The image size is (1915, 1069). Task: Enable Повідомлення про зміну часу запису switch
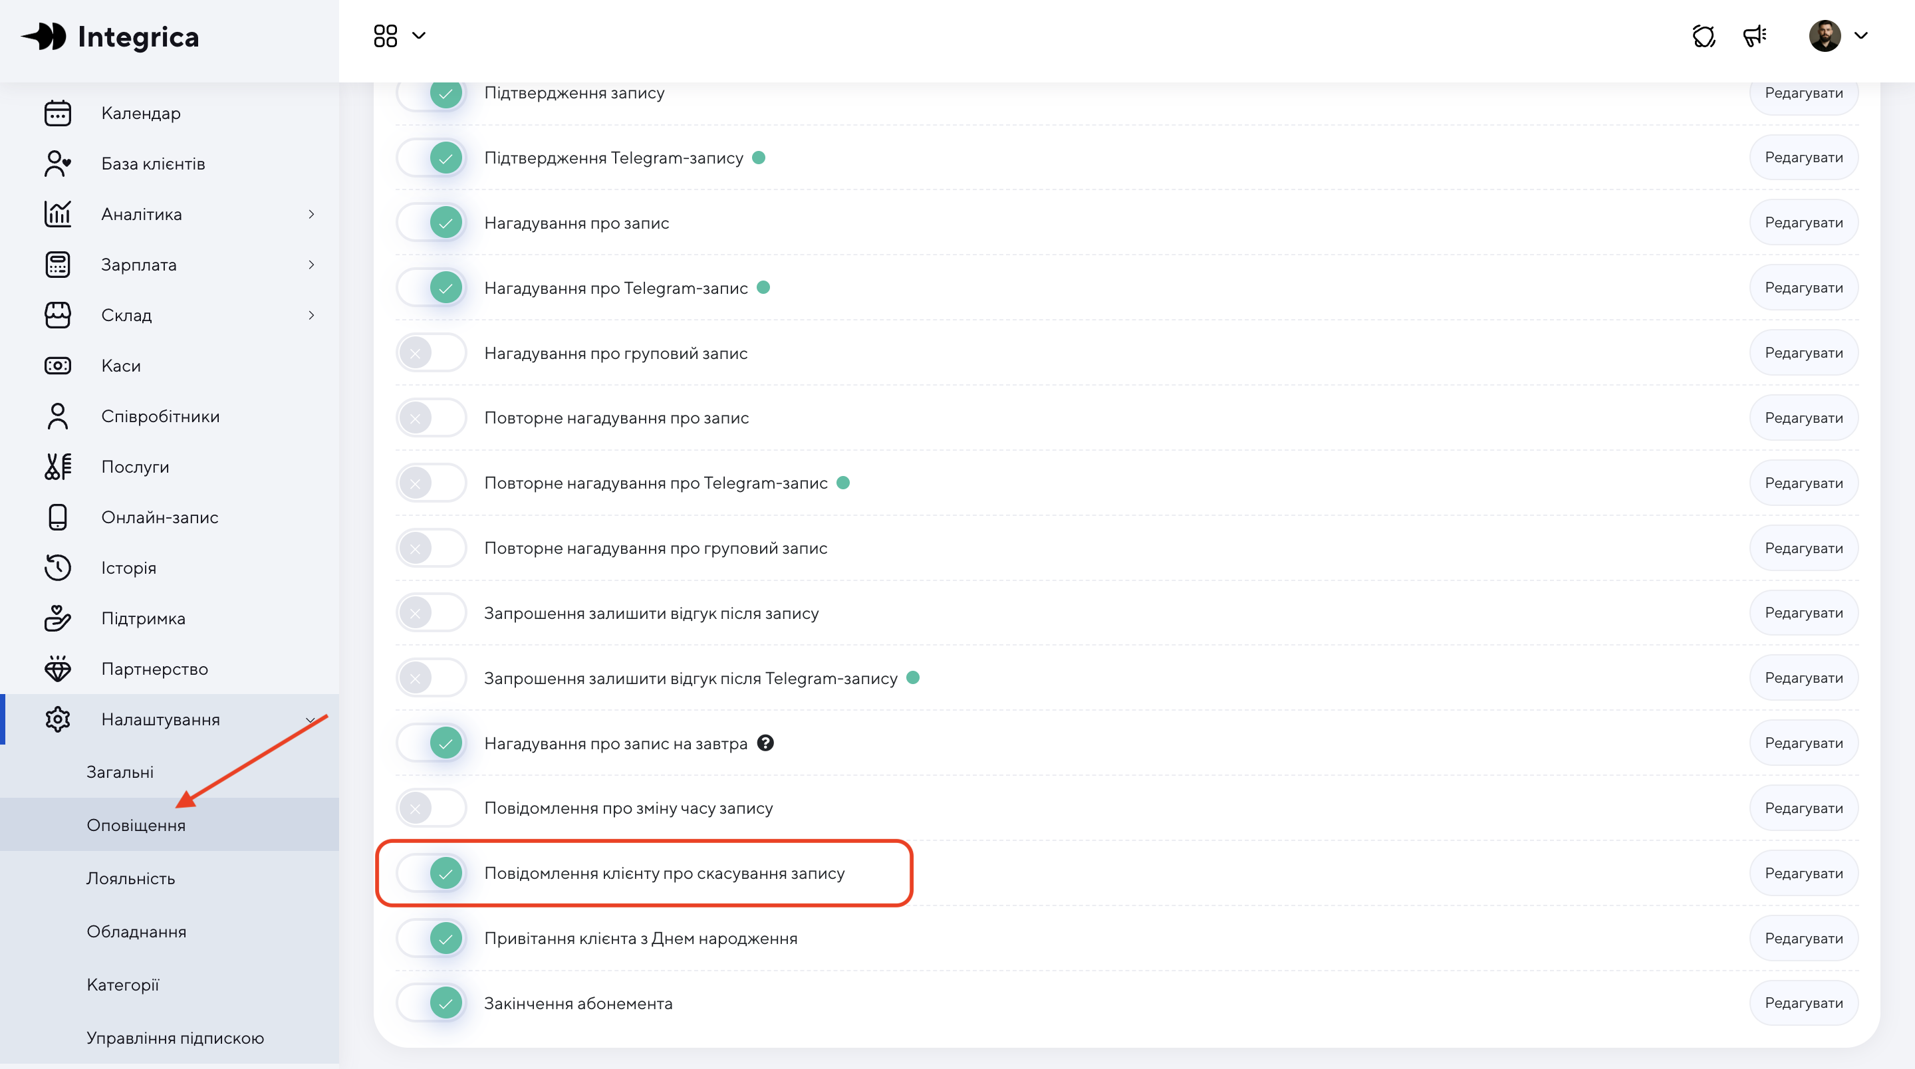pyautogui.click(x=431, y=808)
